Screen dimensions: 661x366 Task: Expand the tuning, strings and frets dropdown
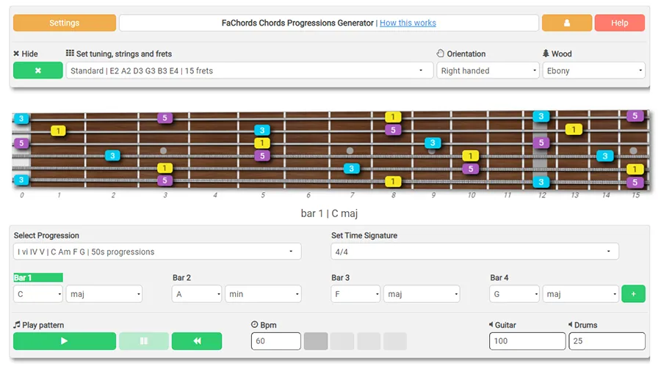[x=249, y=70]
